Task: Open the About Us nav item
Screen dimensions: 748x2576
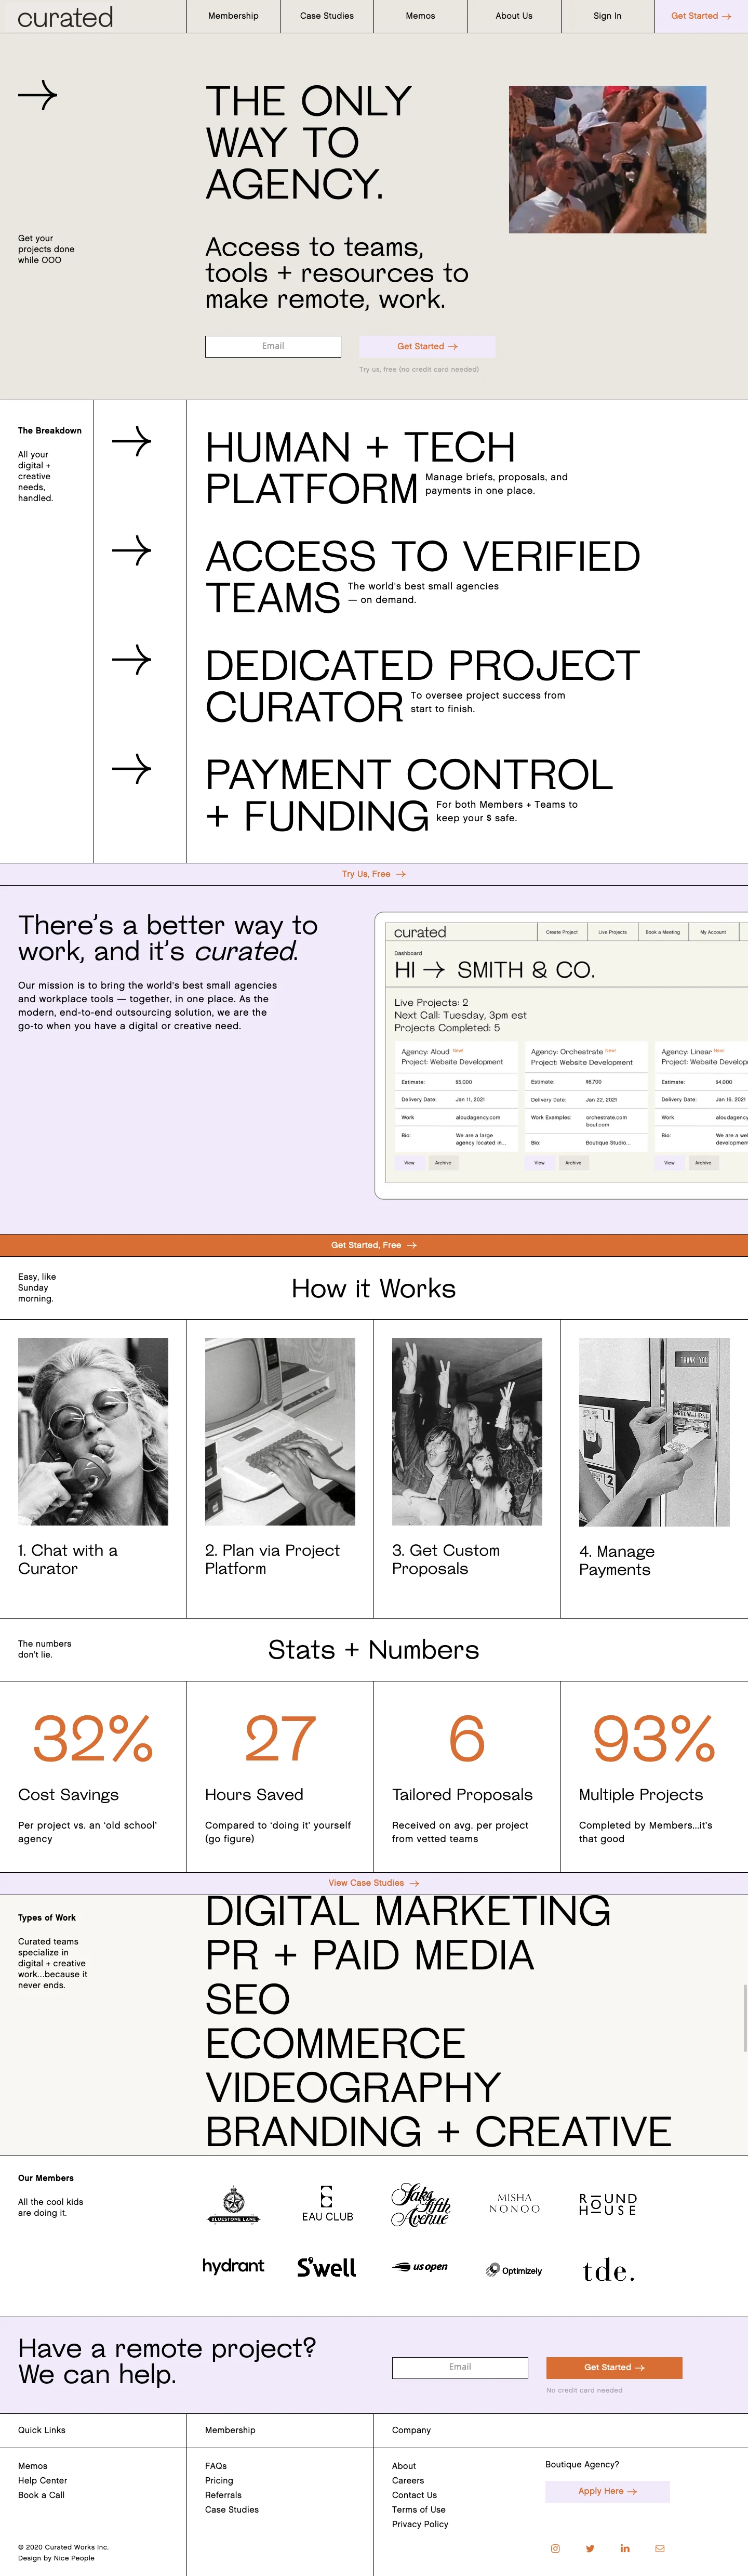Action: (514, 16)
